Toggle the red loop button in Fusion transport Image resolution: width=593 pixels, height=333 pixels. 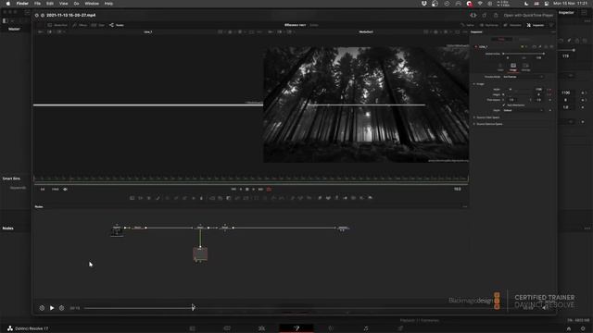coord(269,189)
